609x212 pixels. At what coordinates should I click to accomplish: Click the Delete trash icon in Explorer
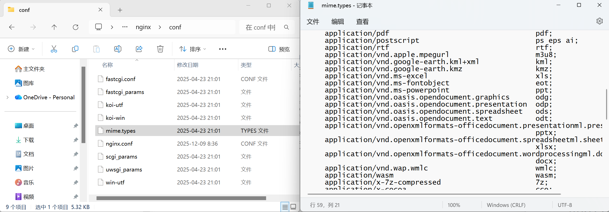coord(160,49)
